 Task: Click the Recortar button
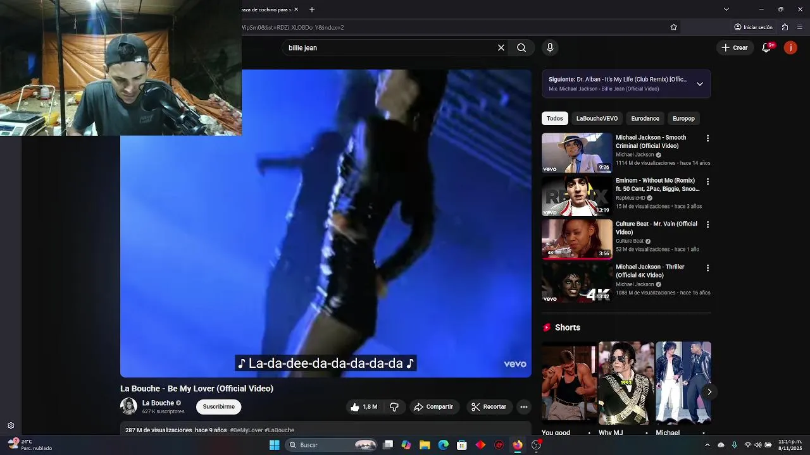point(489,407)
